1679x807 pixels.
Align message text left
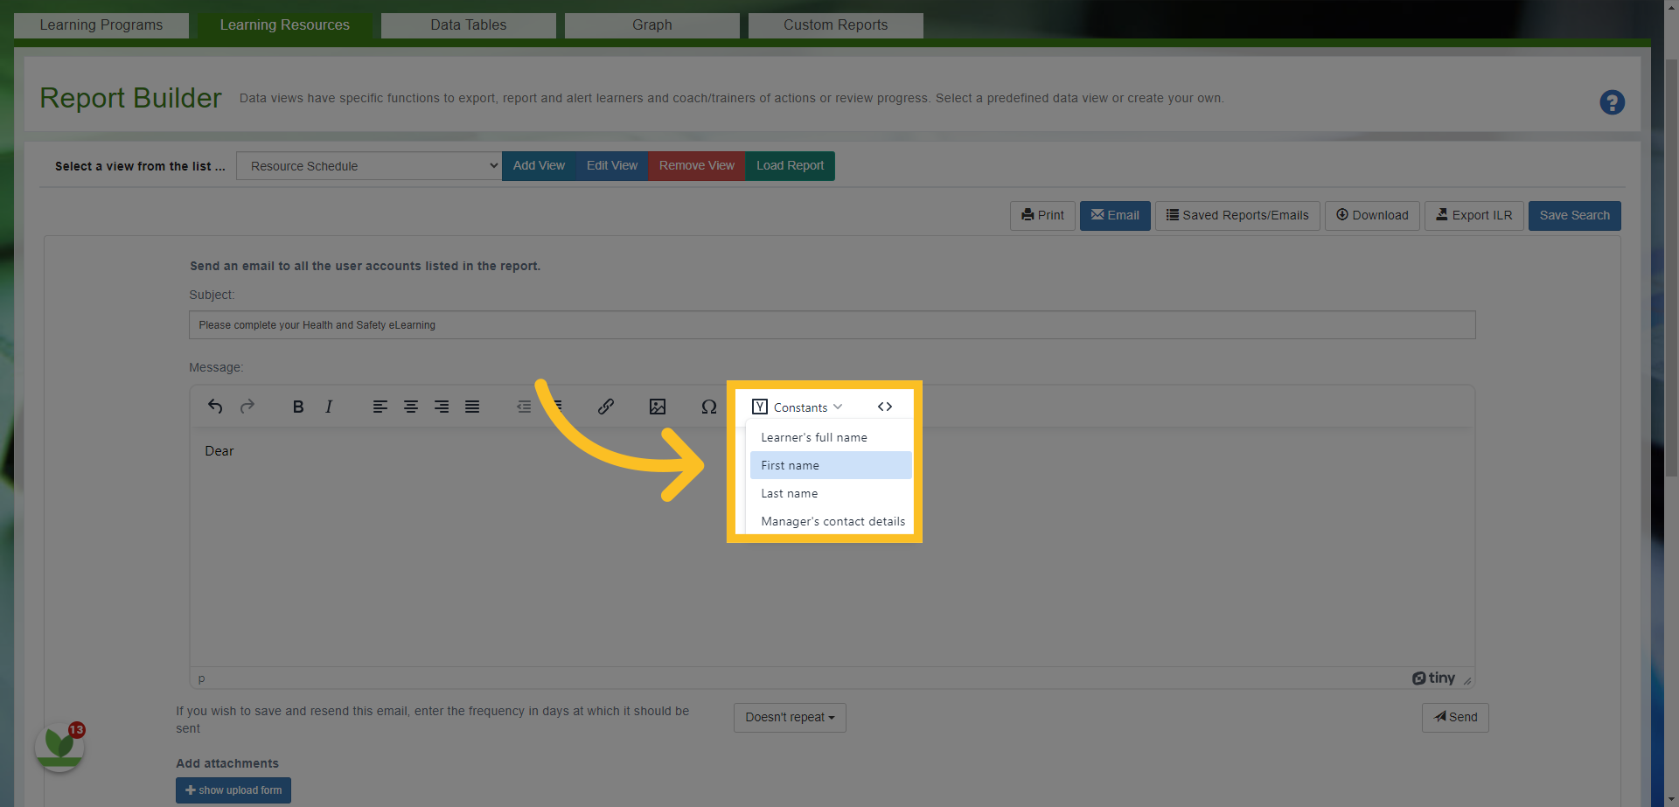click(x=380, y=407)
